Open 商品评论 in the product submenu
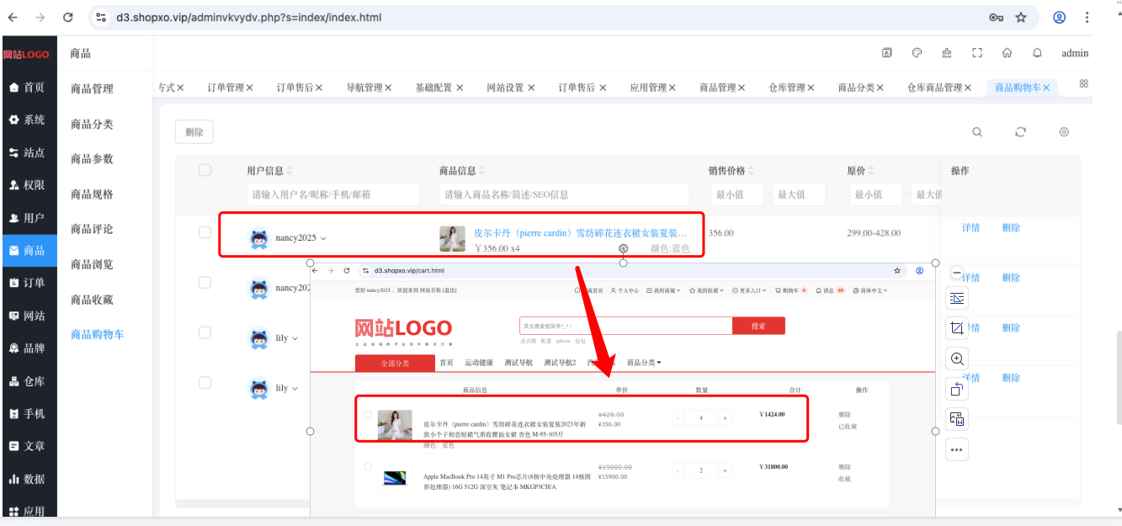The width and height of the screenshot is (1122, 526). pyautogui.click(x=92, y=229)
